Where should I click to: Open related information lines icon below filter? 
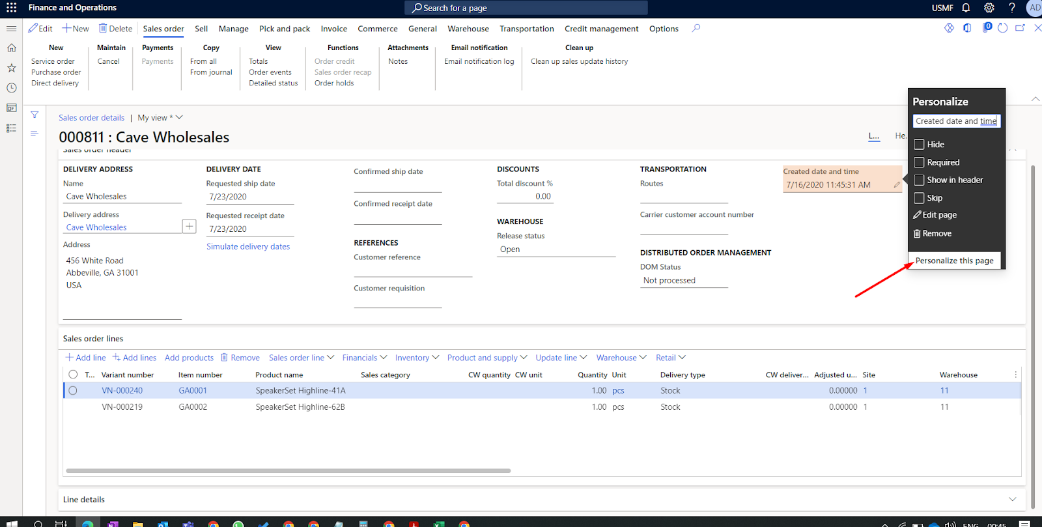pos(35,134)
